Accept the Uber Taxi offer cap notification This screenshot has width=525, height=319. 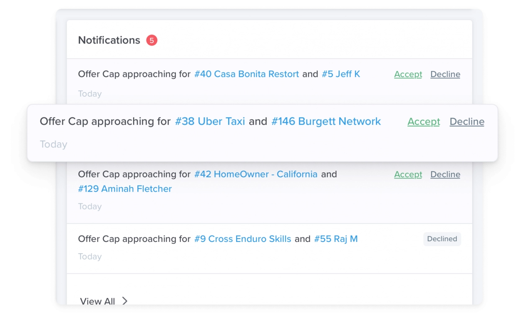click(424, 121)
